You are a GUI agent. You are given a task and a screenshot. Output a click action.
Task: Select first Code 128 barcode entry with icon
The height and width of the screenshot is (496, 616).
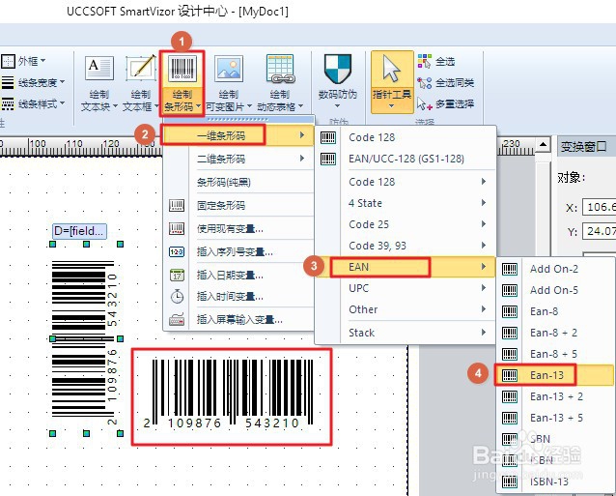(x=406, y=137)
